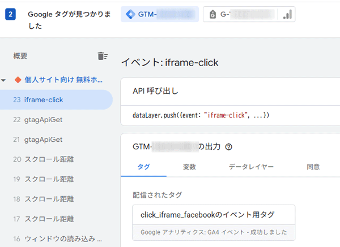Click the blue number 2 badge
Image resolution: width=340 pixels, height=247 pixels.
point(10,14)
